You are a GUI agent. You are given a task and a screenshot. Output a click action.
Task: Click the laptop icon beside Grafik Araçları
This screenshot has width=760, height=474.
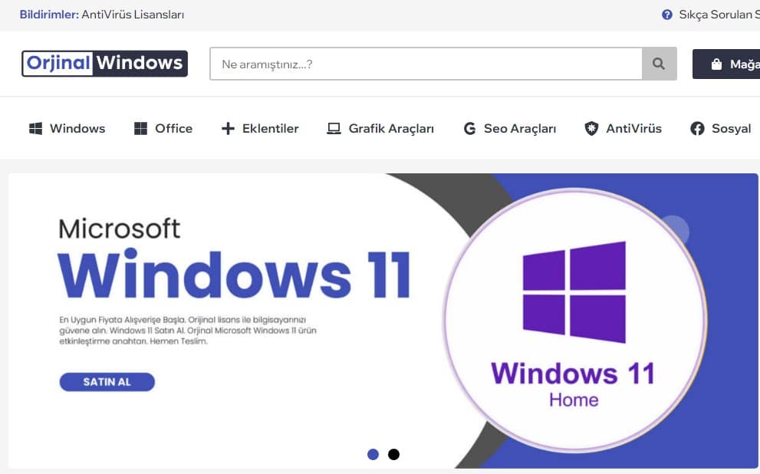click(x=334, y=128)
